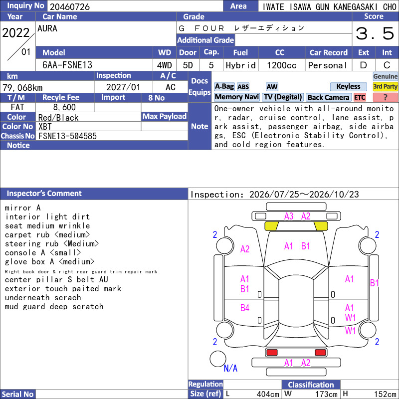Viewport: 399px width, 399px height.
Task: Click the Keyless equipment badge
Action: (x=348, y=86)
